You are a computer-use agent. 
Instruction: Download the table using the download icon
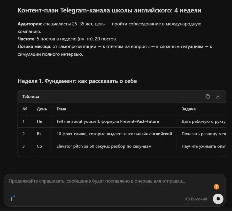[x=218, y=97]
